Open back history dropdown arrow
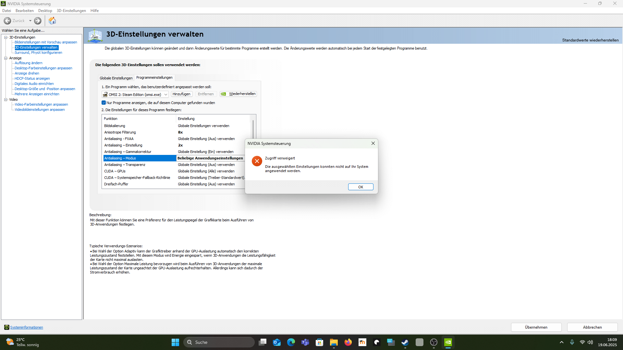Viewport: 623px width, 350px height. 30,21
